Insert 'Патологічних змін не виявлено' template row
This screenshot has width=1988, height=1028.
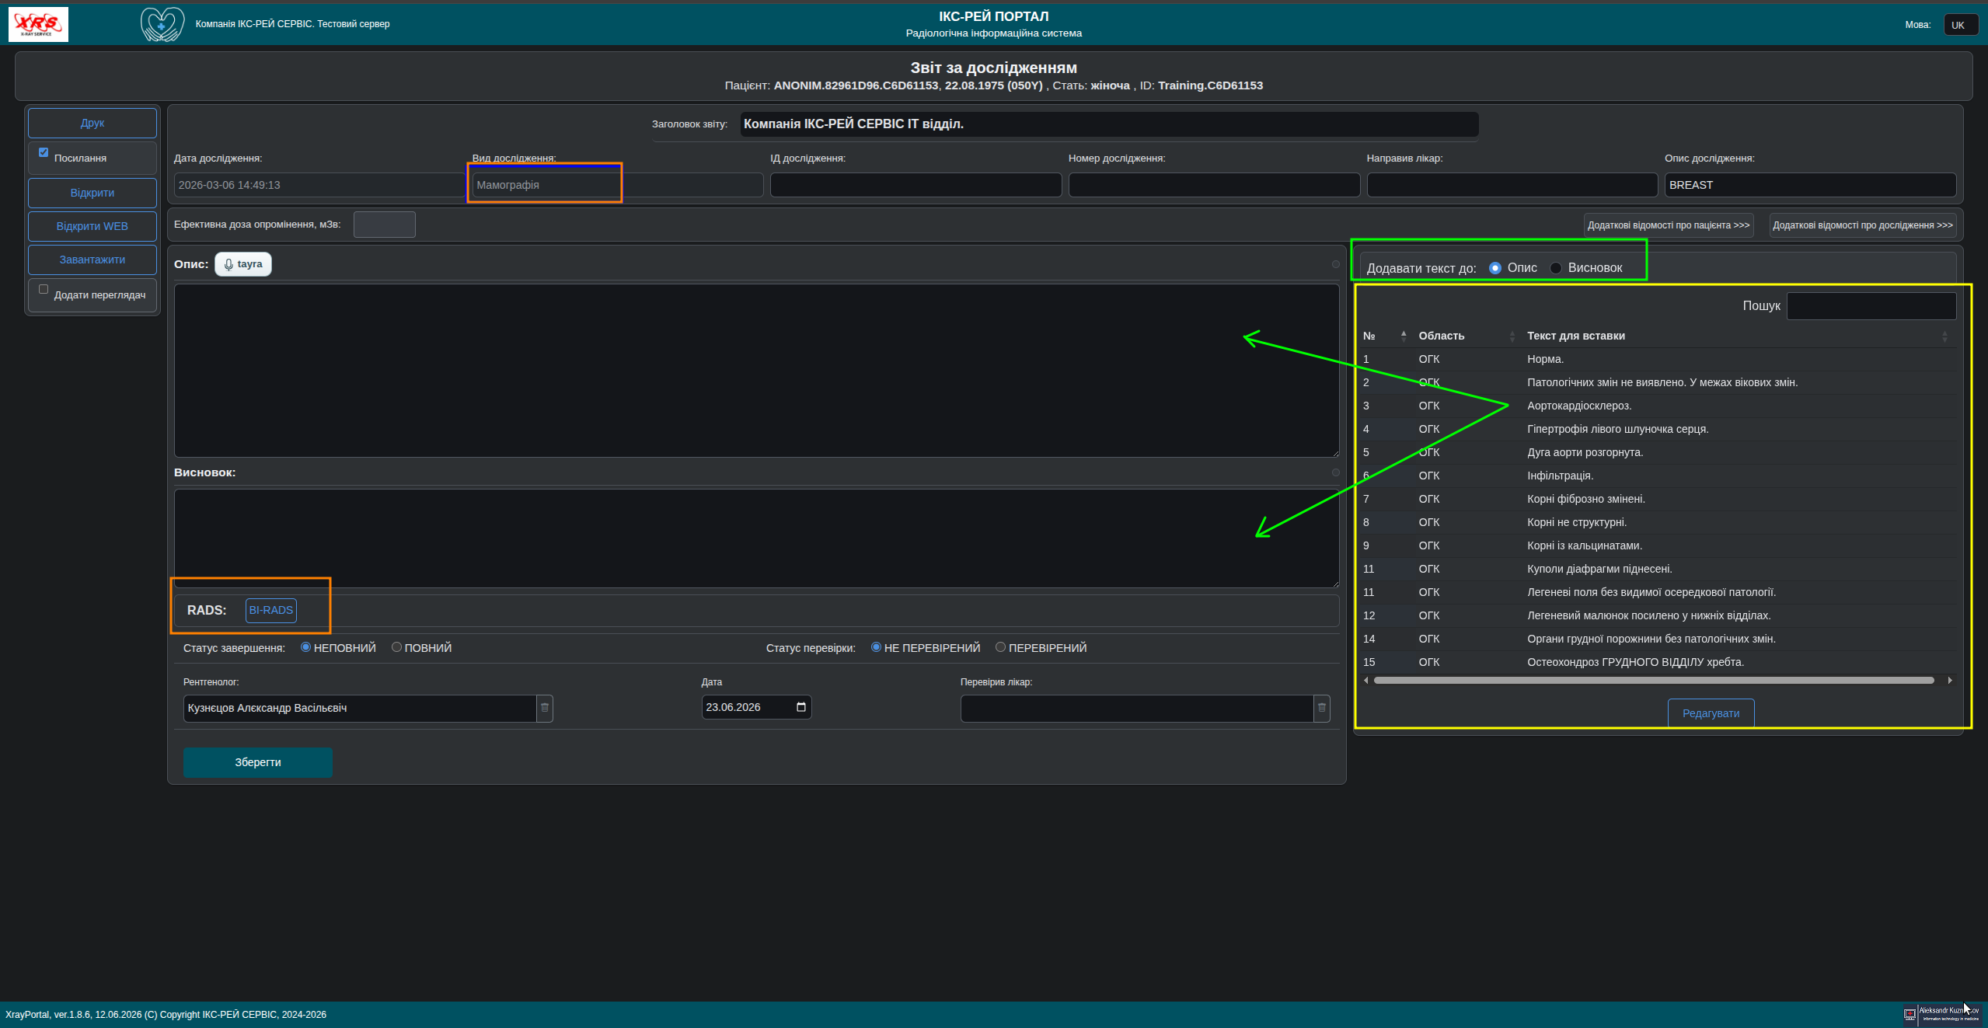[1658, 382]
